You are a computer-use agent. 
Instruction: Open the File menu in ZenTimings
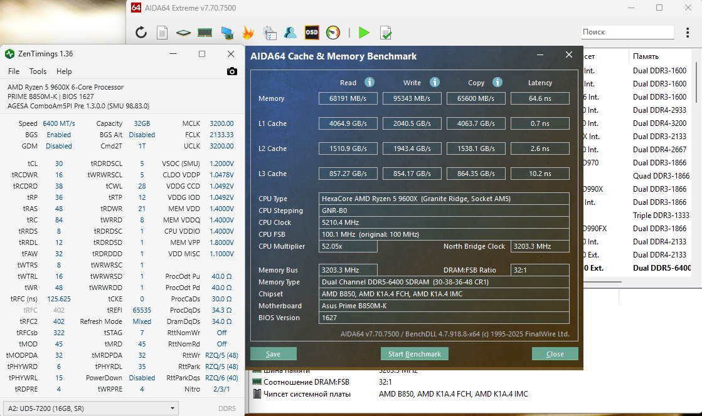point(14,71)
